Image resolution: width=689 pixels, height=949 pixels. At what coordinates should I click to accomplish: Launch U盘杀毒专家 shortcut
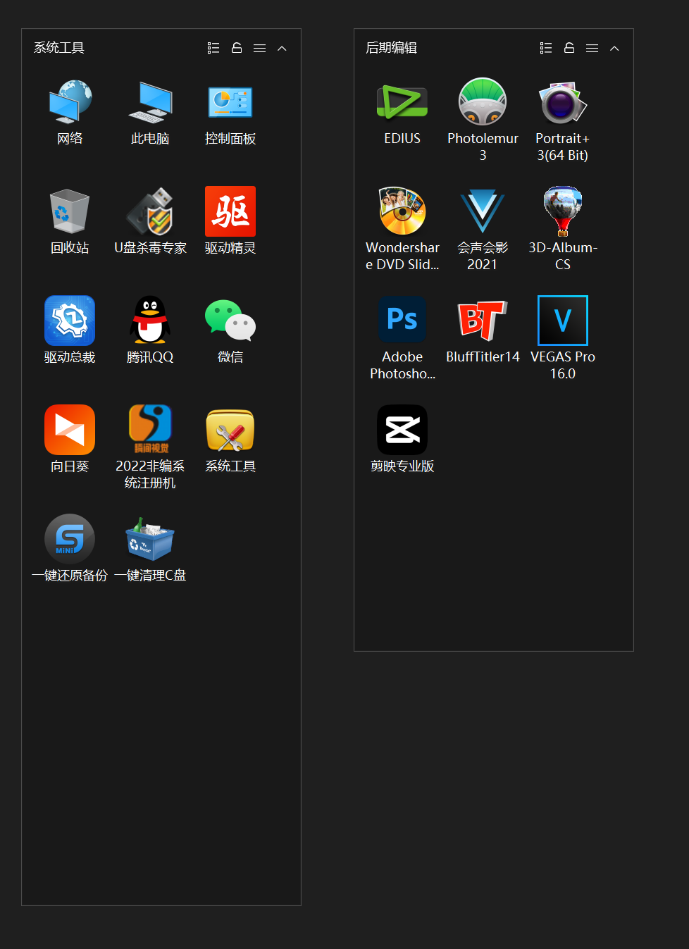150,211
